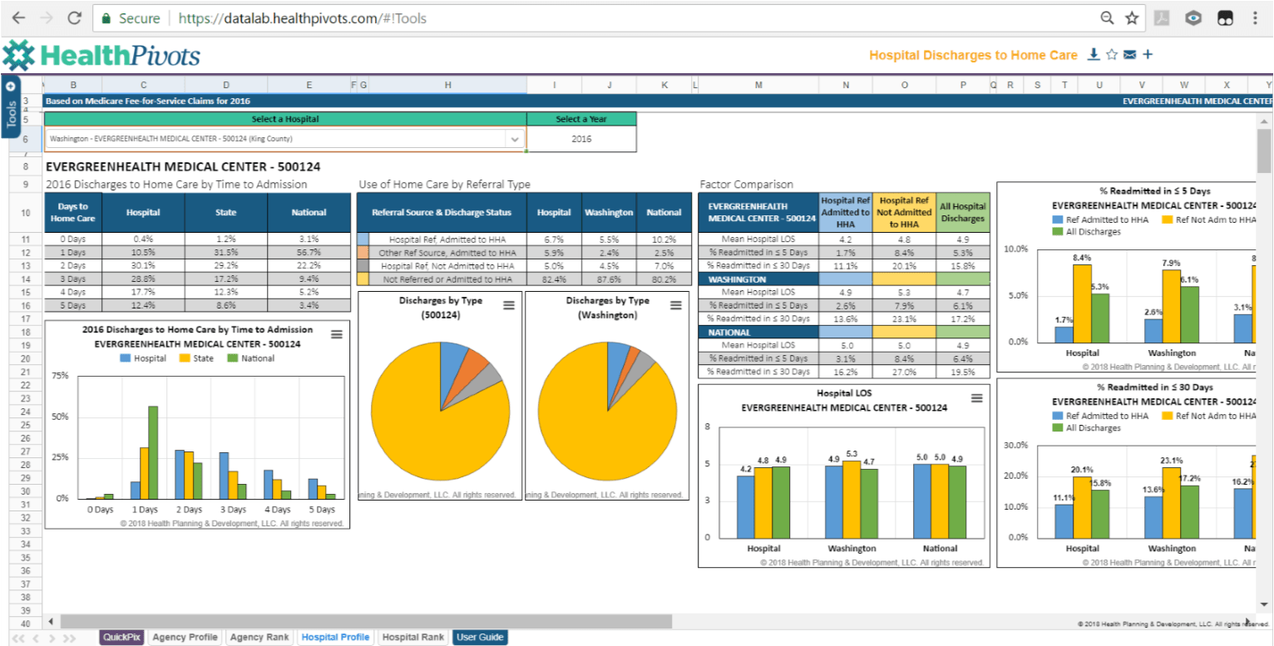The width and height of the screenshot is (1274, 646).
Task: Toggle Ref Not Adm to HHA in ≤ 30 Days legend
Action: click(1210, 416)
